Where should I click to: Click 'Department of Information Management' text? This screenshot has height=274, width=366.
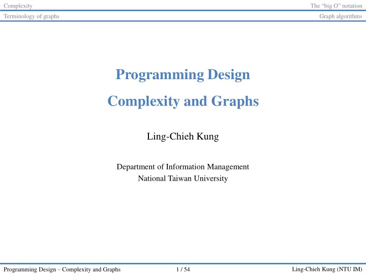183,167
